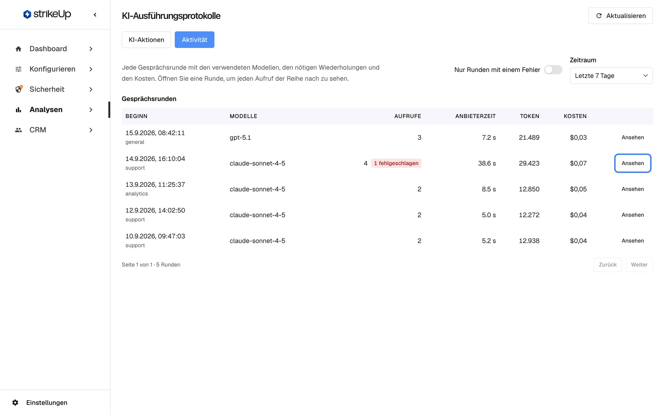The image size is (664, 415).
Task: Select the Aktivität tab
Action: pos(194,39)
